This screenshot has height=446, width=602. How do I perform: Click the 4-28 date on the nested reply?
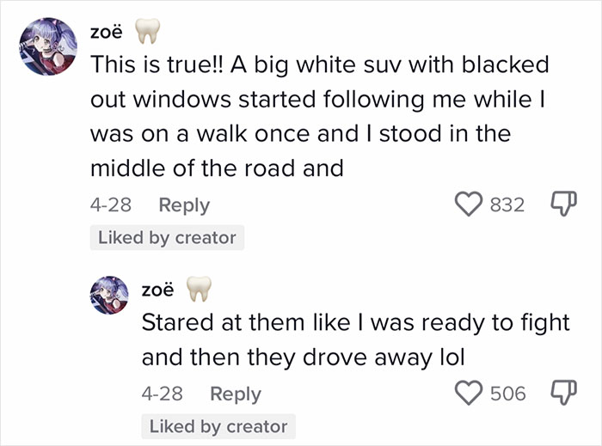click(x=161, y=394)
